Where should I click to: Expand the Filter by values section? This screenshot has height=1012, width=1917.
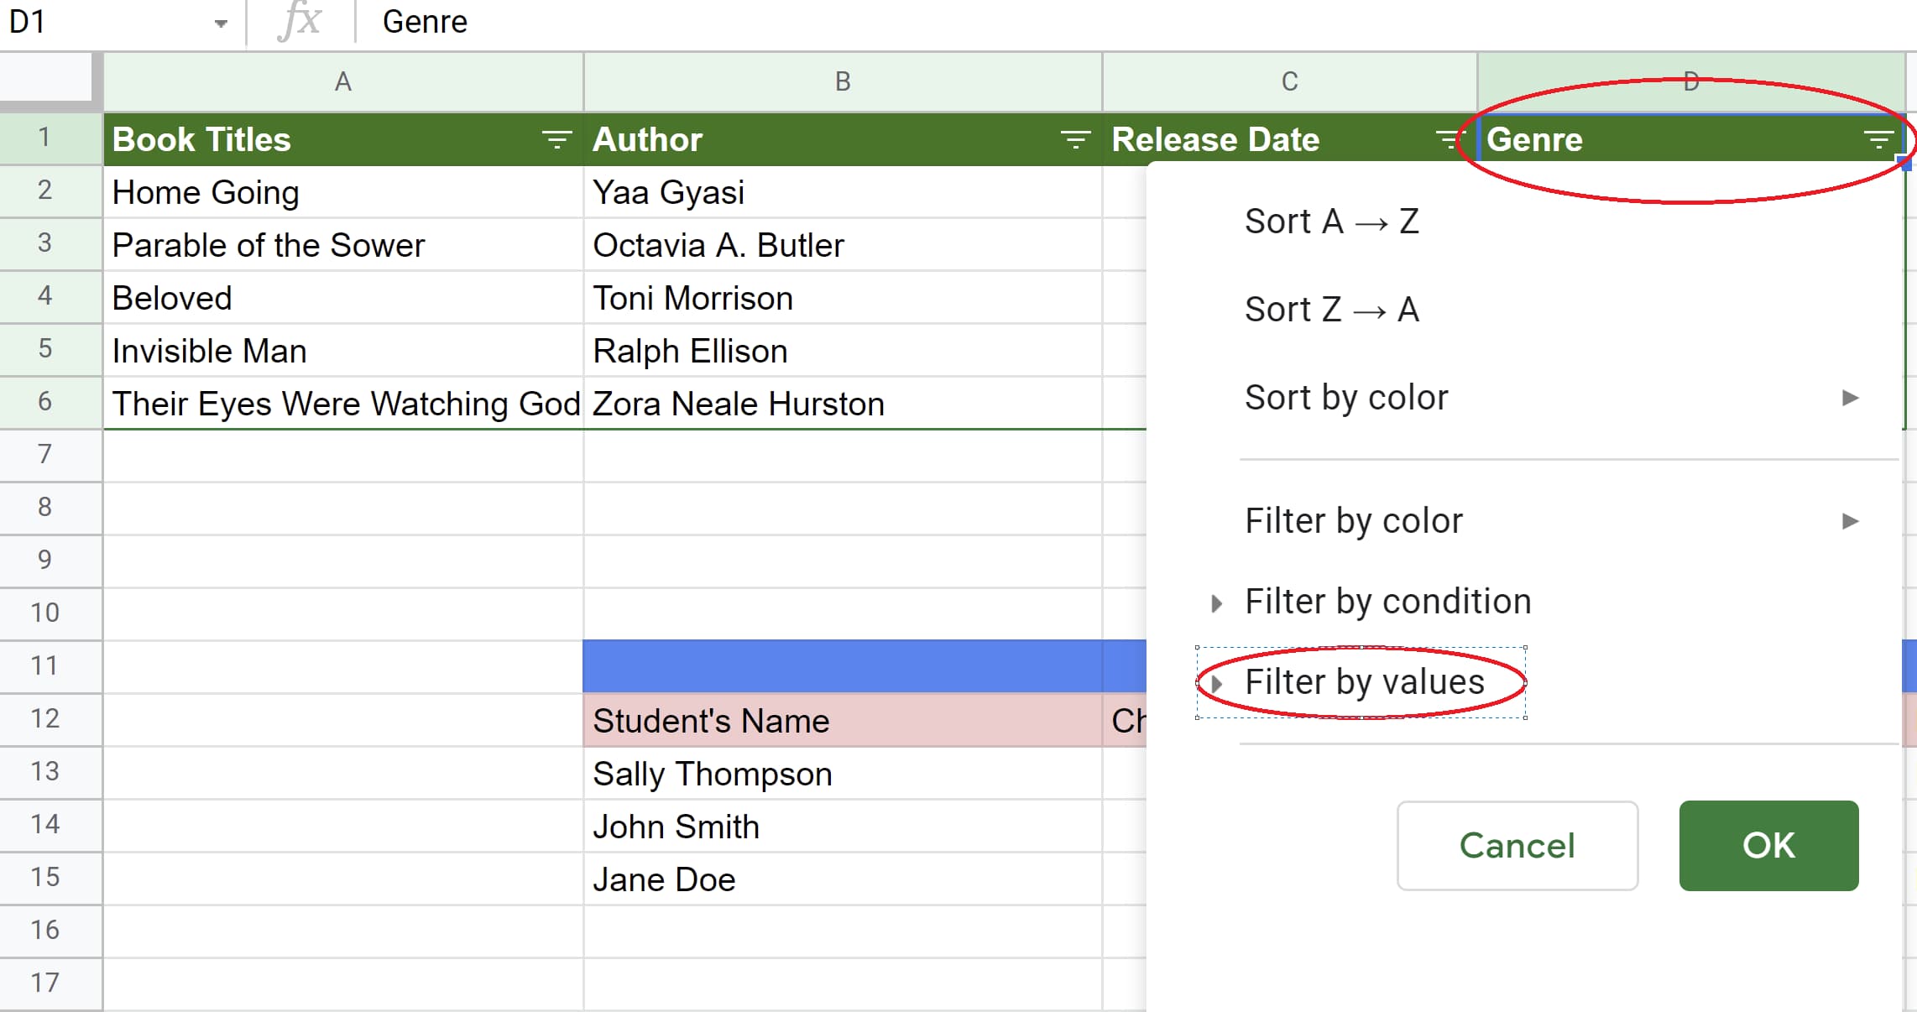coord(1217,683)
